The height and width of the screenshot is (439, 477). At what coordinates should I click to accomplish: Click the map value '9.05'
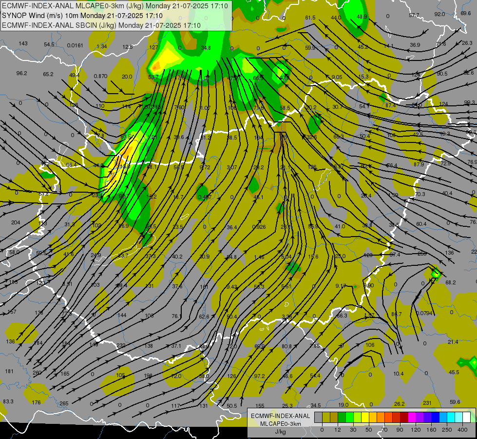[337, 77]
